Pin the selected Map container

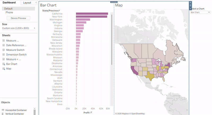click(190, 5)
